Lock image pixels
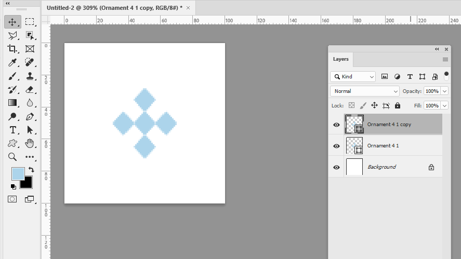This screenshot has height=259, width=461. [x=363, y=105]
